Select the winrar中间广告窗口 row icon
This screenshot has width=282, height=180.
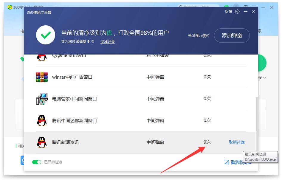coord(42,77)
